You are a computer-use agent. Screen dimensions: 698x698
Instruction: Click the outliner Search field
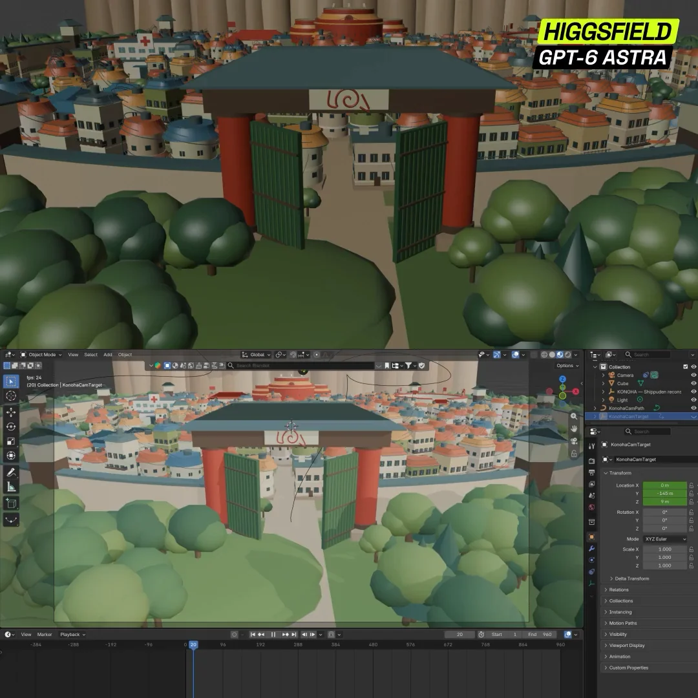[647, 355]
